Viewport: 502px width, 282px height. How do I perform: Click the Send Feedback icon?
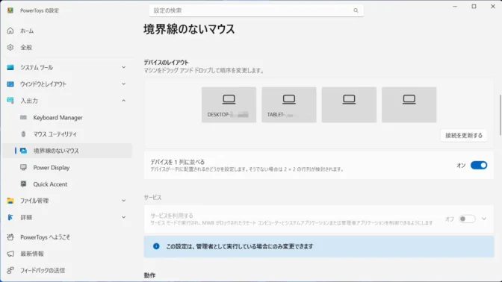pos(10,270)
